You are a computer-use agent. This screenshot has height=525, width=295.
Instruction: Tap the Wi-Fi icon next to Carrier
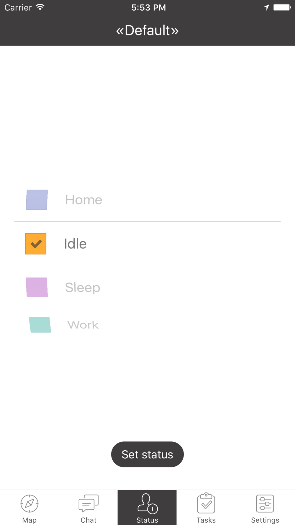click(x=40, y=7)
